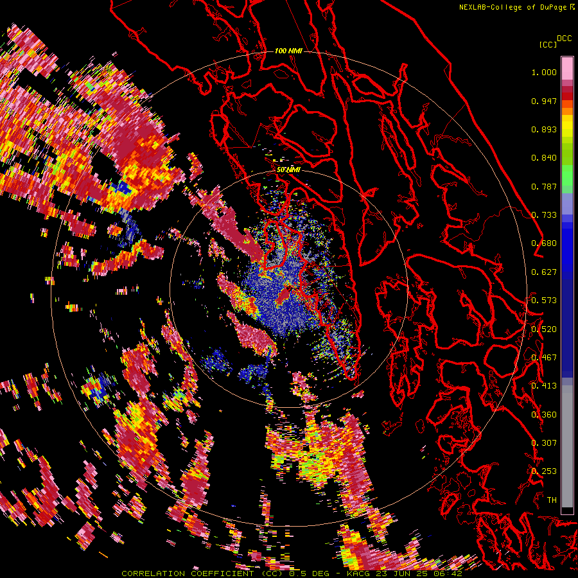Click the 0.520 scale value
578x578 pixels.
(544, 329)
